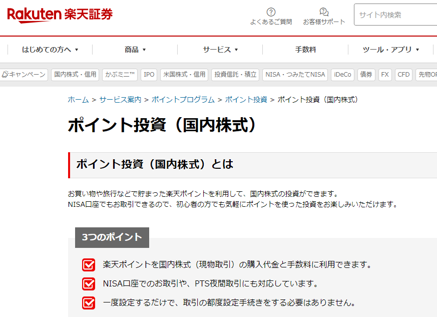437x317 pixels.
Task: Click text 一度設定するだけで、取引の都度設定手続き
Action: pyautogui.click(x=183, y=302)
